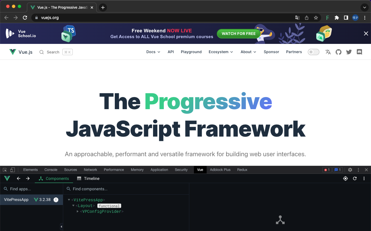Click the device toolbar toggle icon
The image size is (371, 231).
coord(12,170)
